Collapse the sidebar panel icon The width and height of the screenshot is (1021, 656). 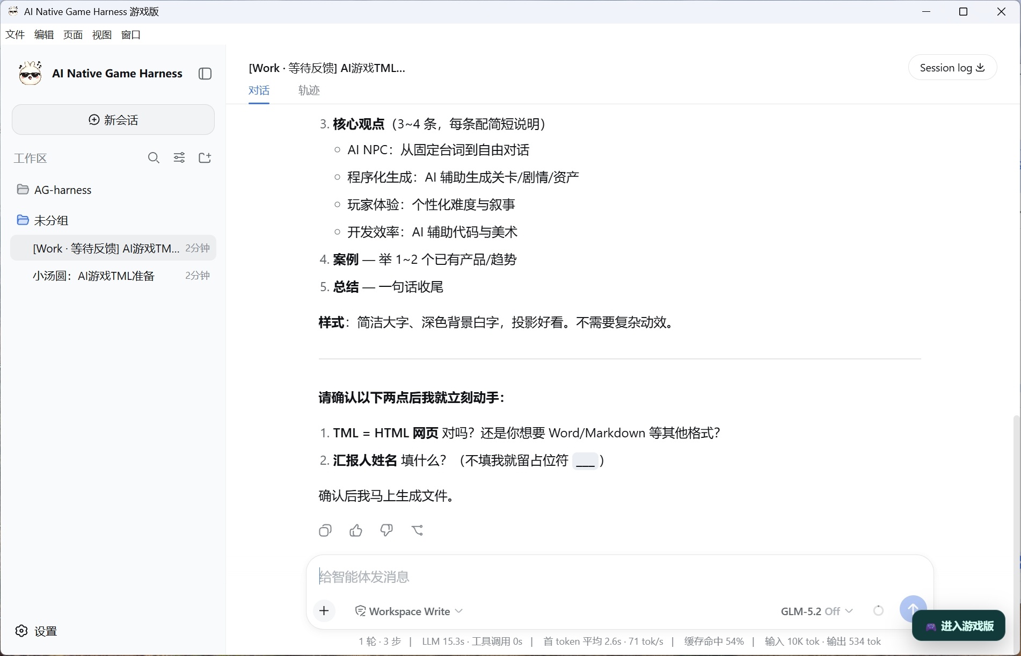205,74
